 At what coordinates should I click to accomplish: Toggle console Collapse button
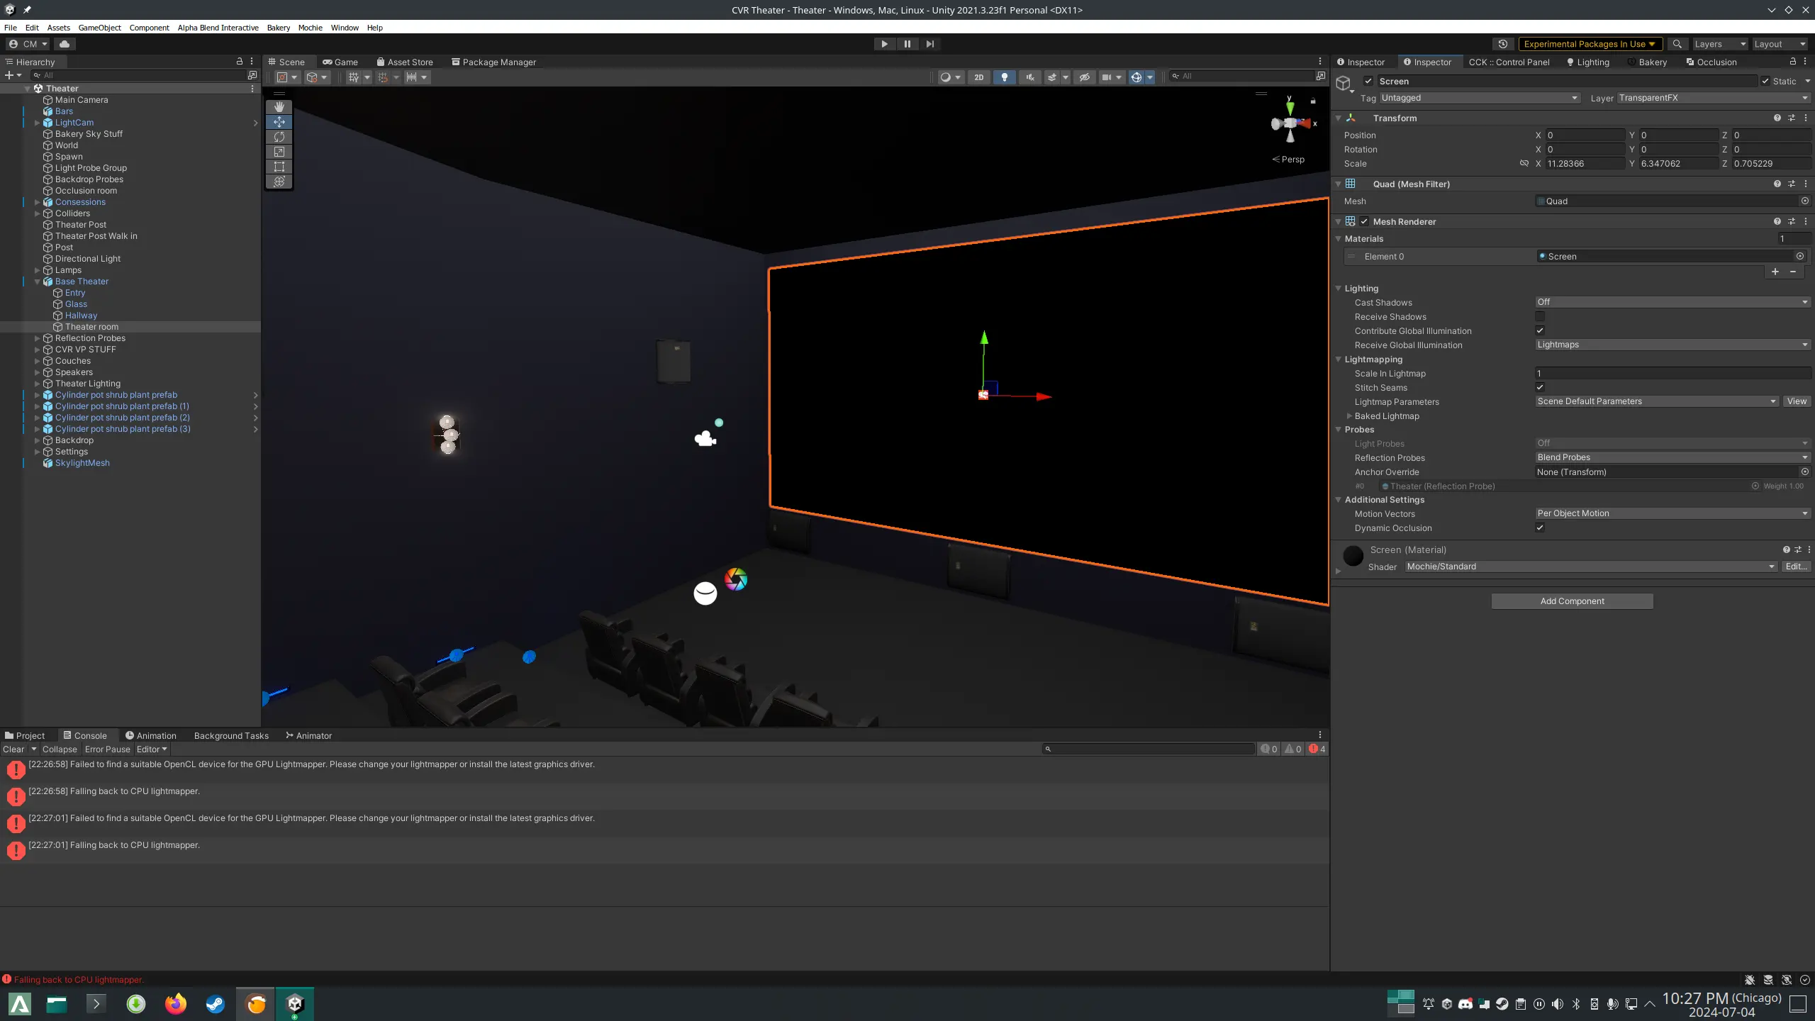60,749
